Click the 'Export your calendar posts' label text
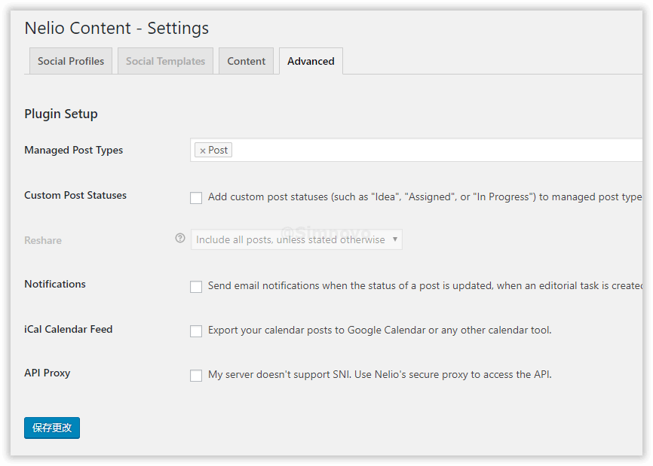Image resolution: width=653 pixels, height=466 pixels. point(380,330)
